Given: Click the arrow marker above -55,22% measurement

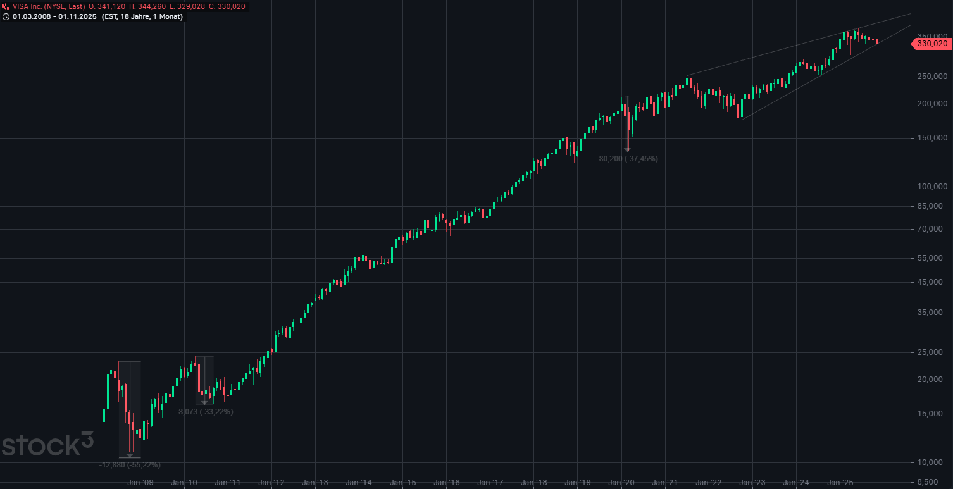Looking at the screenshot, I should click(x=130, y=455).
